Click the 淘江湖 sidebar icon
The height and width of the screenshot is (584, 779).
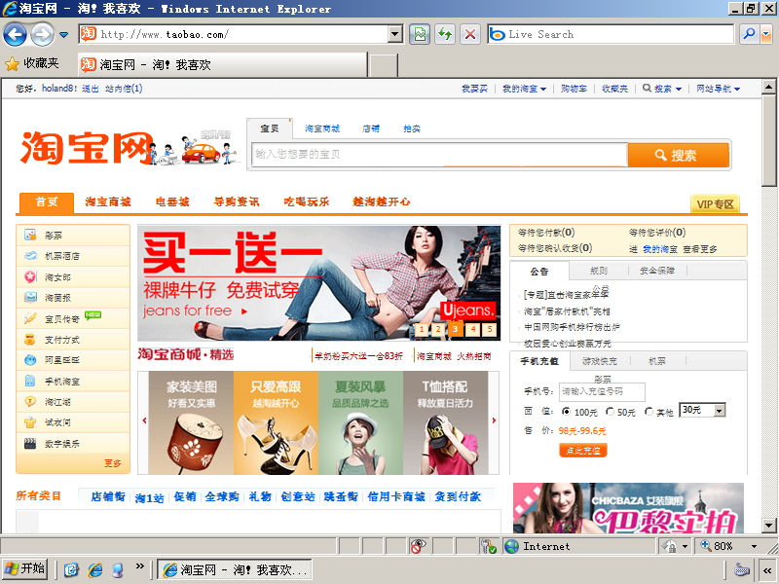pyautogui.click(x=30, y=402)
